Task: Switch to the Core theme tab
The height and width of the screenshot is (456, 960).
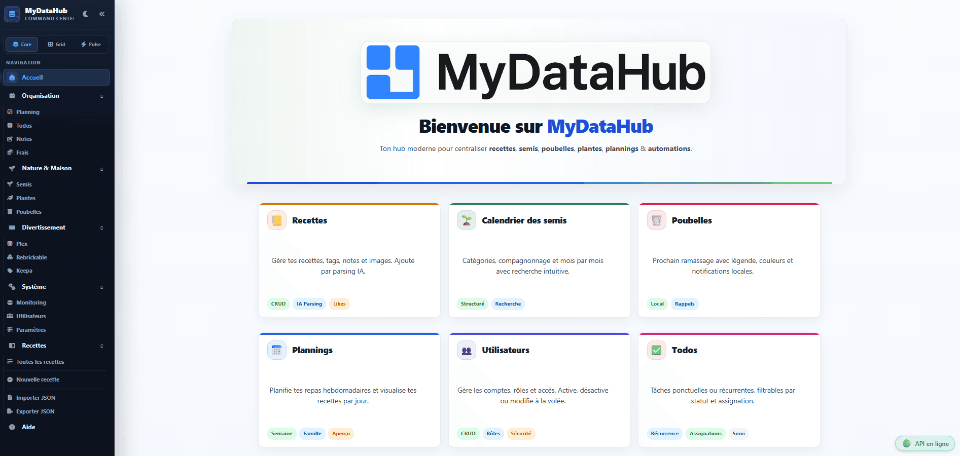Action: click(22, 45)
